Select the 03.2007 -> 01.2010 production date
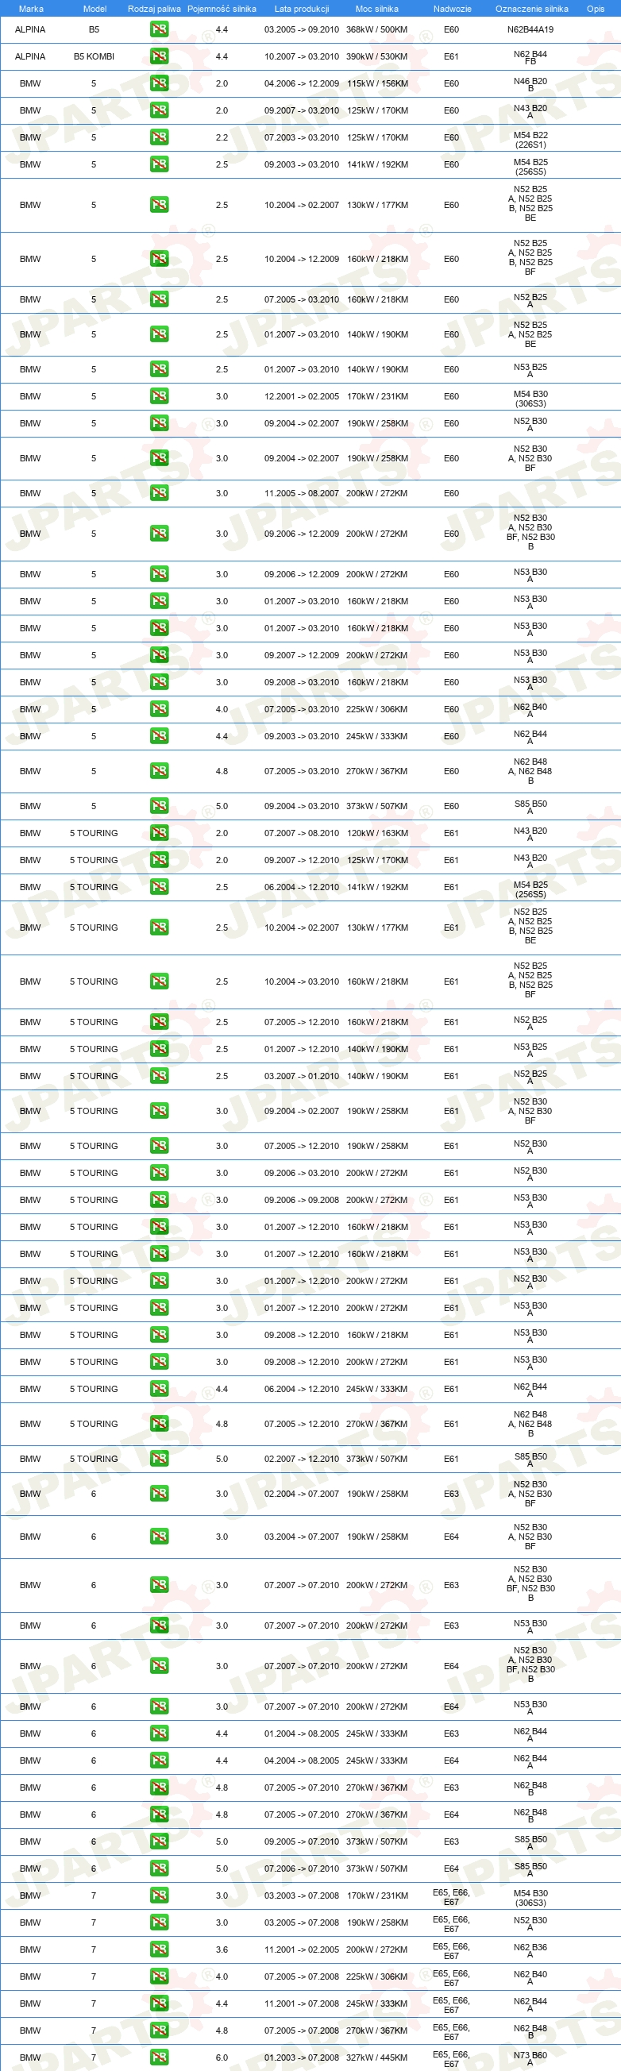The image size is (621, 2071). click(302, 1076)
